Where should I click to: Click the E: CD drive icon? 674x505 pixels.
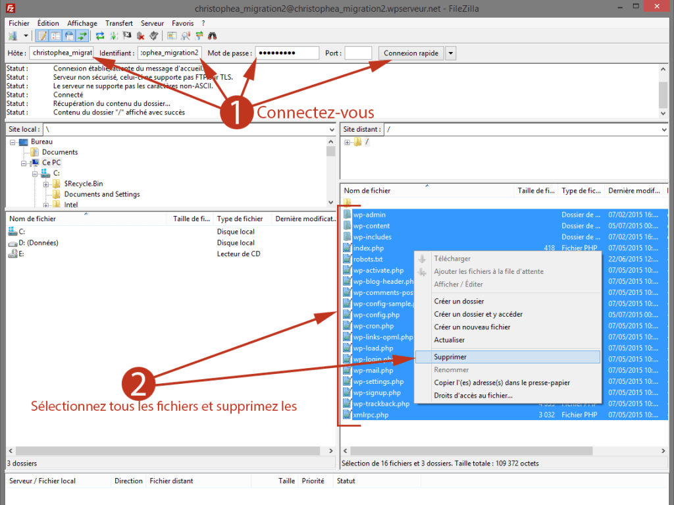pos(13,253)
